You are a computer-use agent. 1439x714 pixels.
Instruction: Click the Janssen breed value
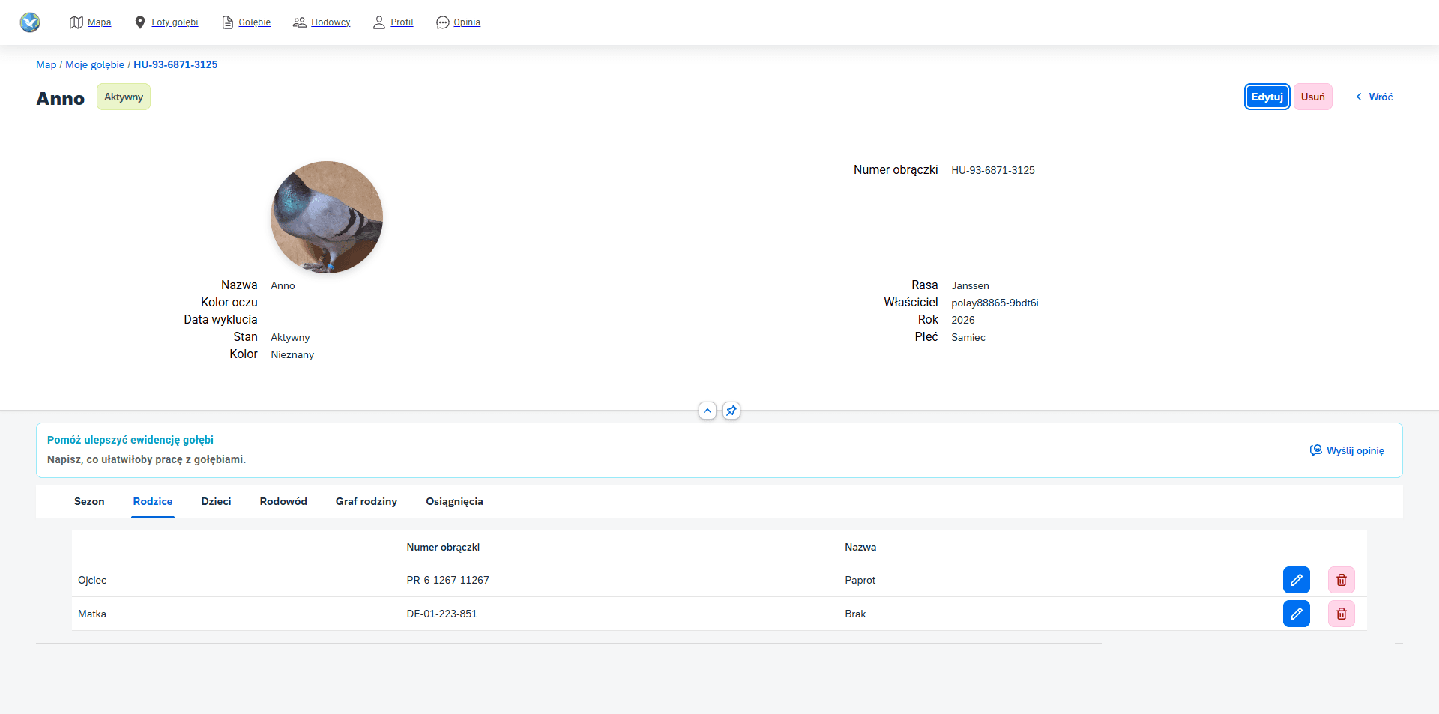pos(970,285)
